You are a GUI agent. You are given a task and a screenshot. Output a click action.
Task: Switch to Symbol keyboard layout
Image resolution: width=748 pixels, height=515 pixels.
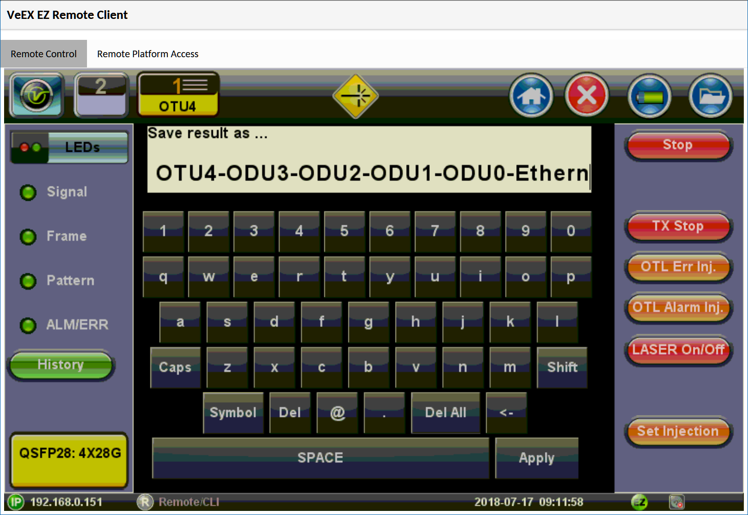(x=233, y=413)
